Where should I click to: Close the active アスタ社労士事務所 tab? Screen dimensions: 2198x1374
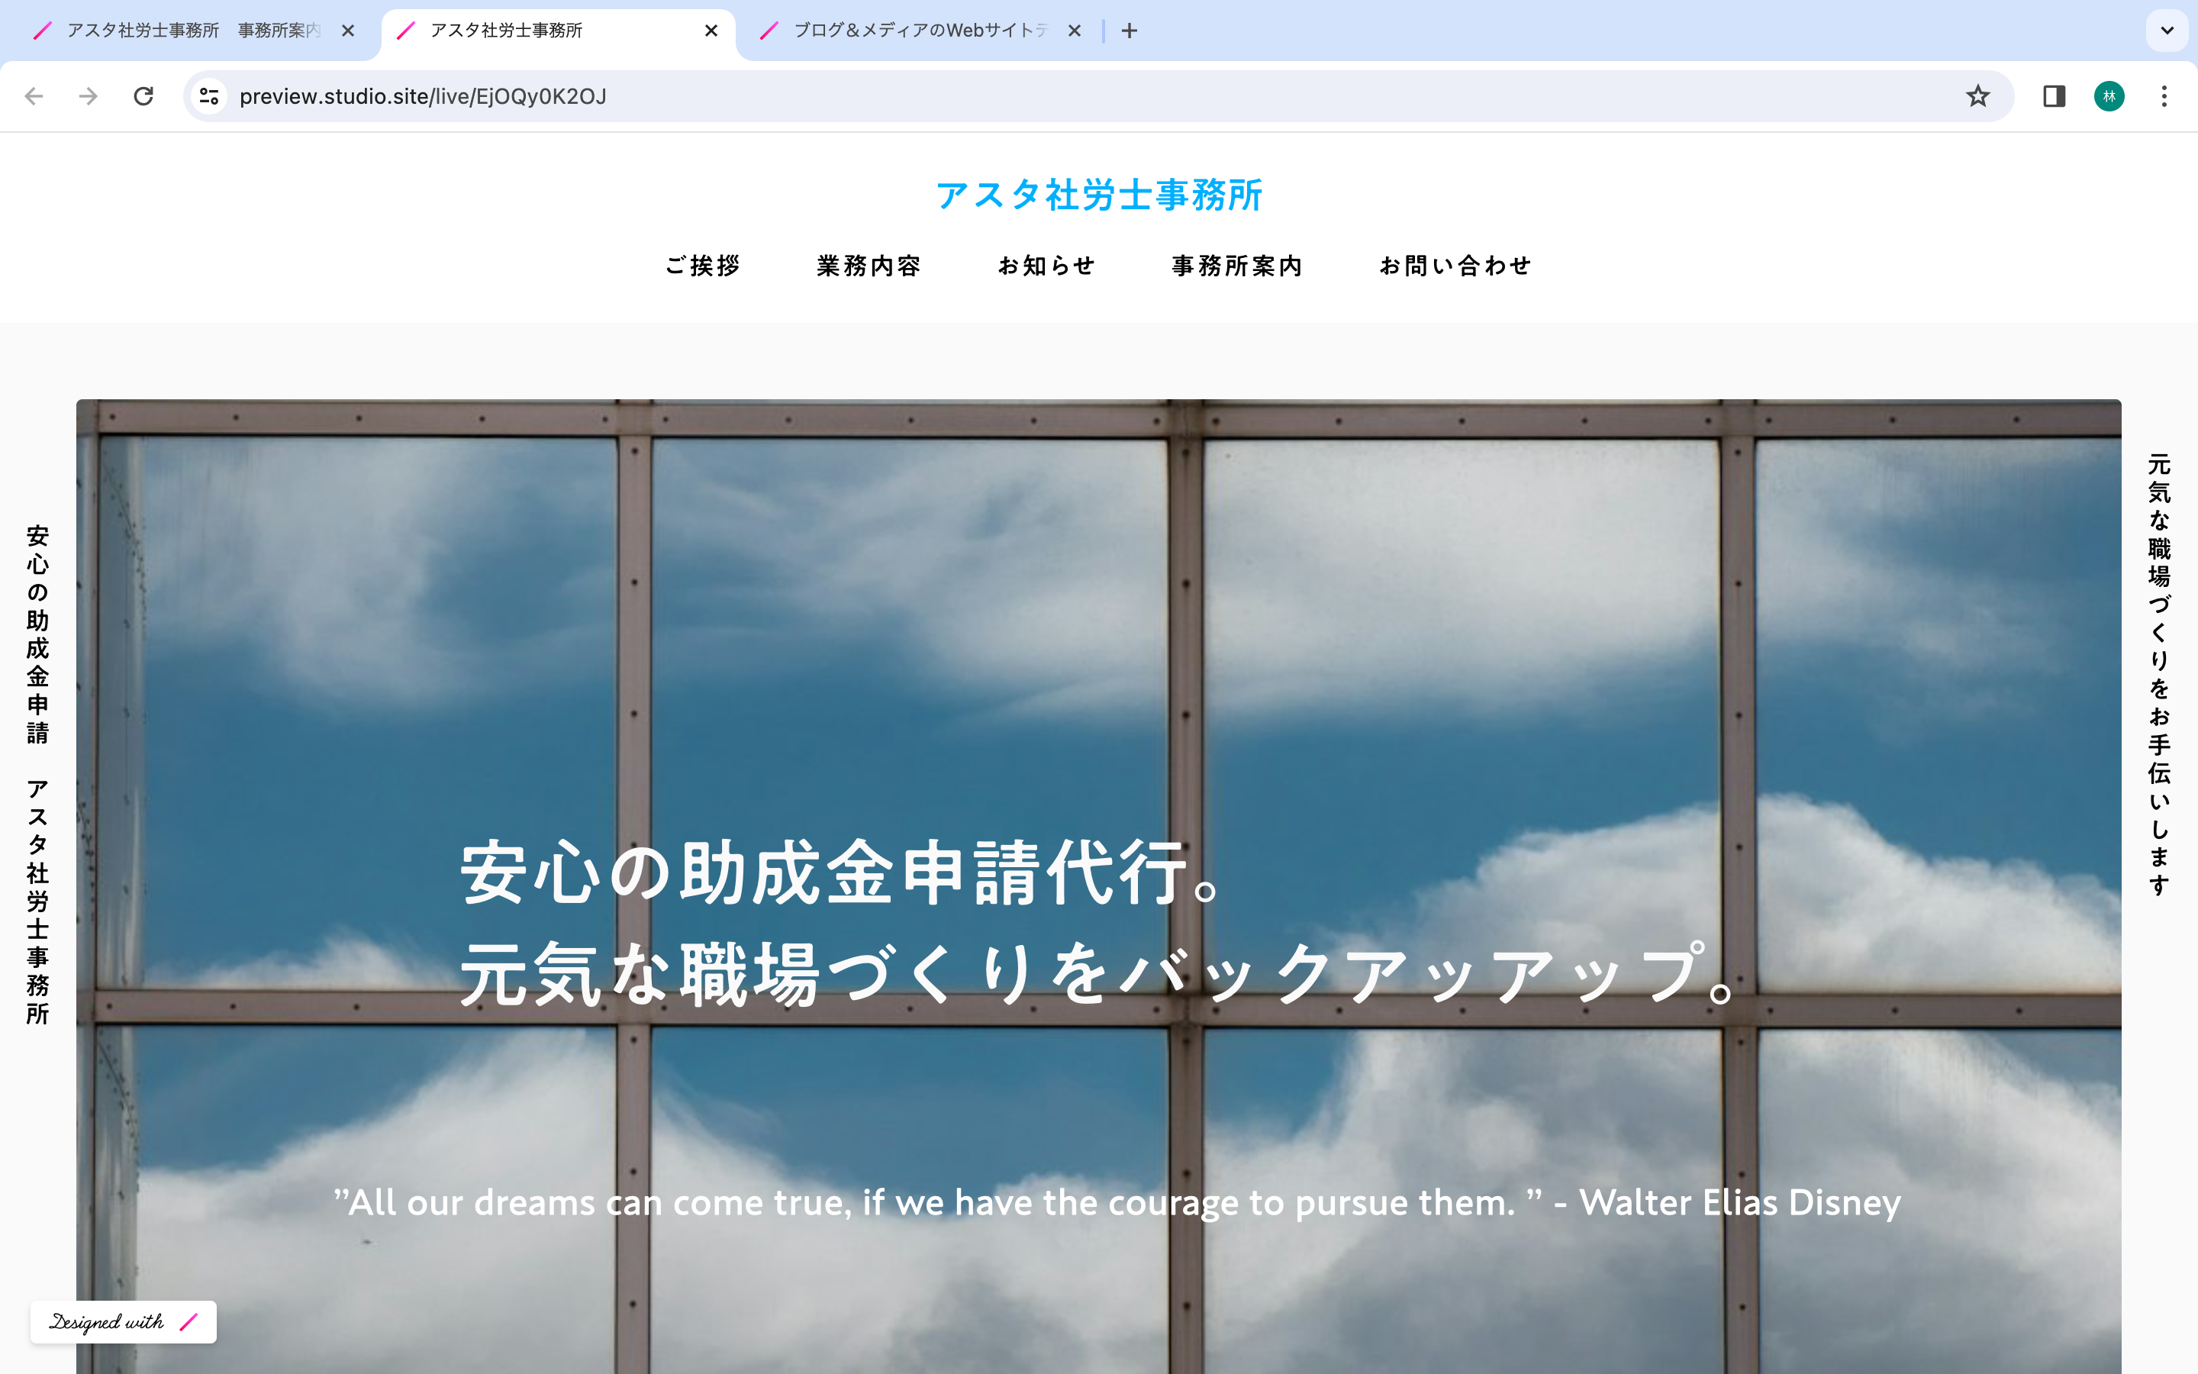click(711, 31)
